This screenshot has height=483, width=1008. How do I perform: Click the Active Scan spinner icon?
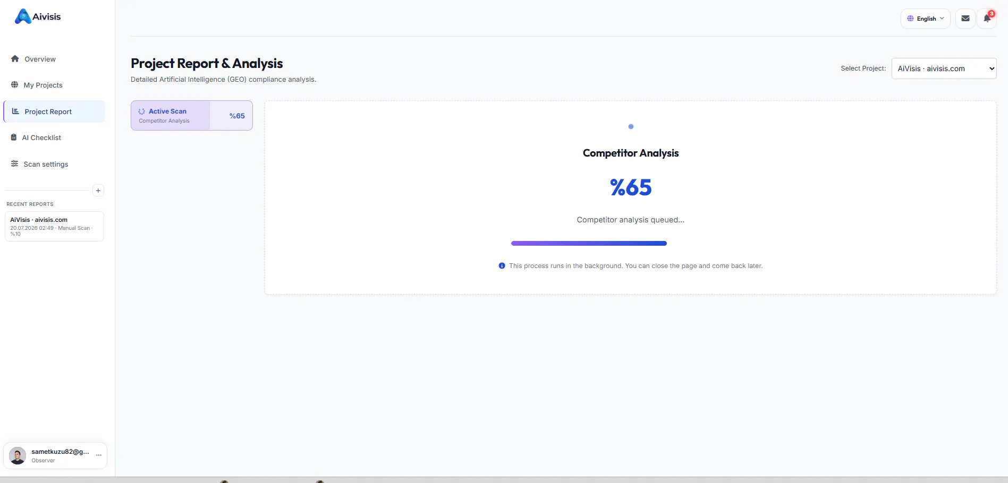tap(142, 111)
